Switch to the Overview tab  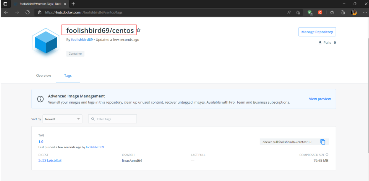44,75
